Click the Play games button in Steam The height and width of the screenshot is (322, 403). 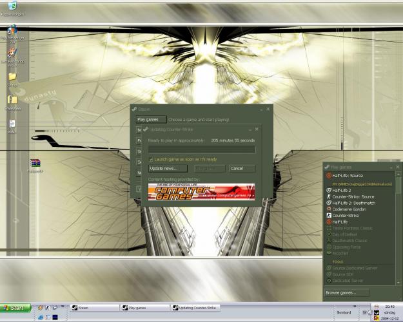tap(148, 119)
